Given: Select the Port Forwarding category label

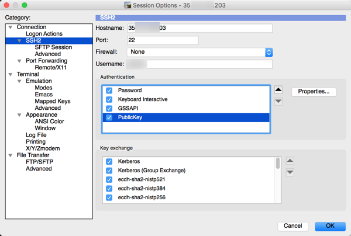Looking at the screenshot, I should tap(46, 61).
